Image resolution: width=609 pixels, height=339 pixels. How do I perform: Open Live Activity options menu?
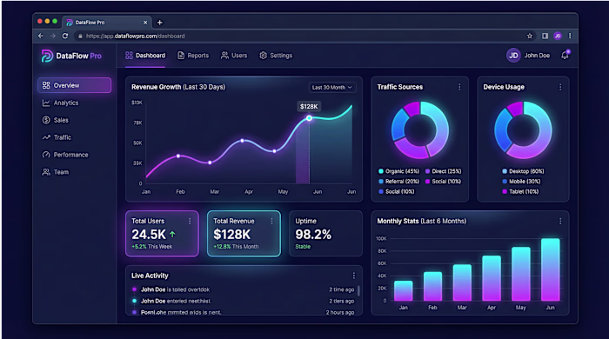pos(353,276)
